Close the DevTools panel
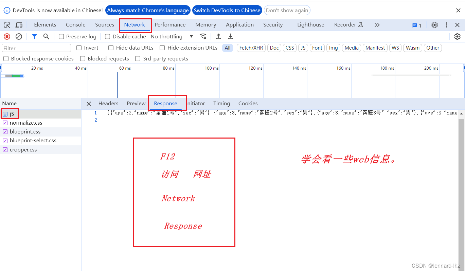Image resolution: width=465 pixels, height=271 pixels. pyautogui.click(x=457, y=25)
